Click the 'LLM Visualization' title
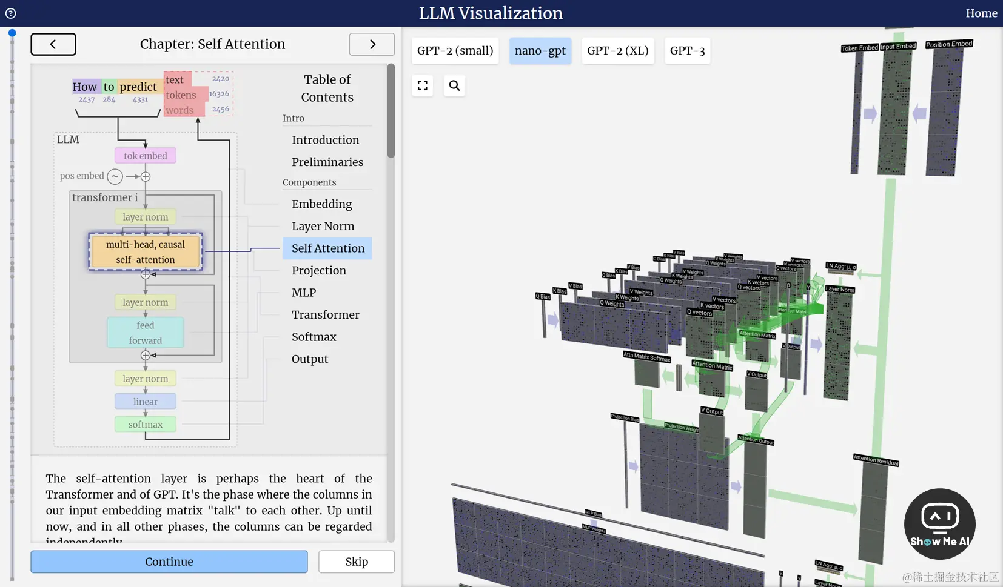Image resolution: width=1003 pixels, height=587 pixels. [x=491, y=13]
